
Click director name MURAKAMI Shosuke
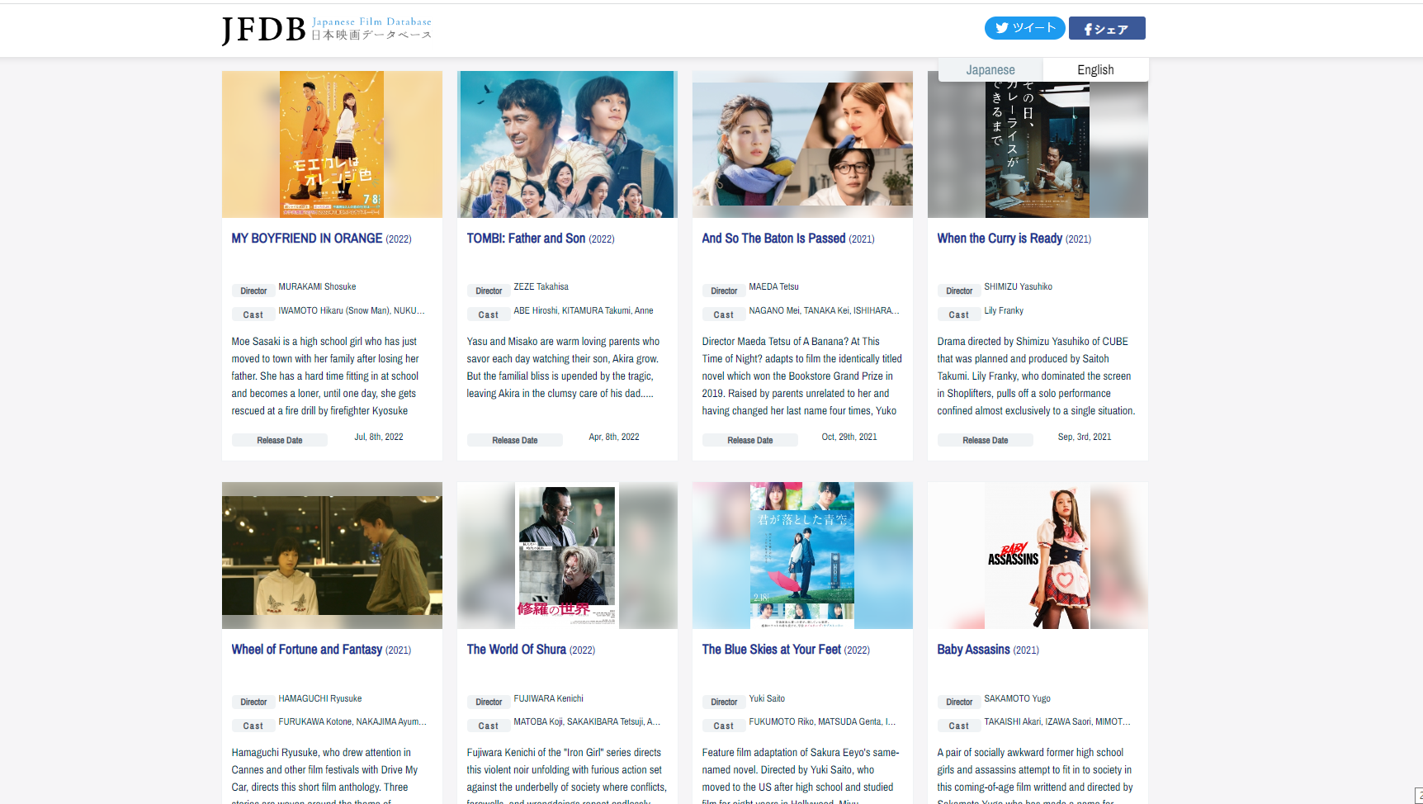tap(317, 286)
